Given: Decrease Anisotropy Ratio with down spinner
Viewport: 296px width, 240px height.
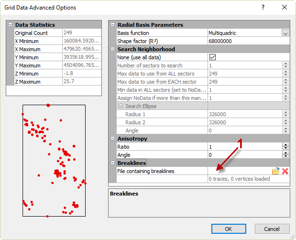Looking at the screenshot, I should click(x=285, y=149).
